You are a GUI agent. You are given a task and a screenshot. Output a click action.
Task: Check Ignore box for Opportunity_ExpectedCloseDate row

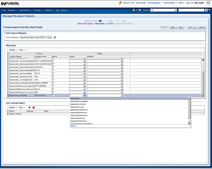(x=53, y=67)
